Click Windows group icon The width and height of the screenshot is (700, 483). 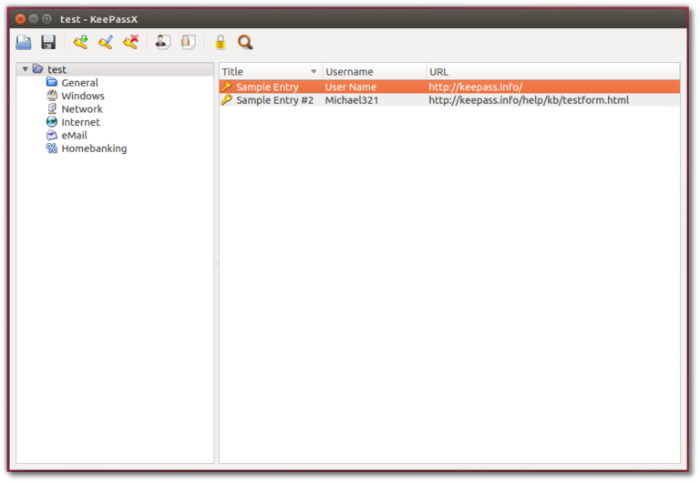click(x=52, y=96)
